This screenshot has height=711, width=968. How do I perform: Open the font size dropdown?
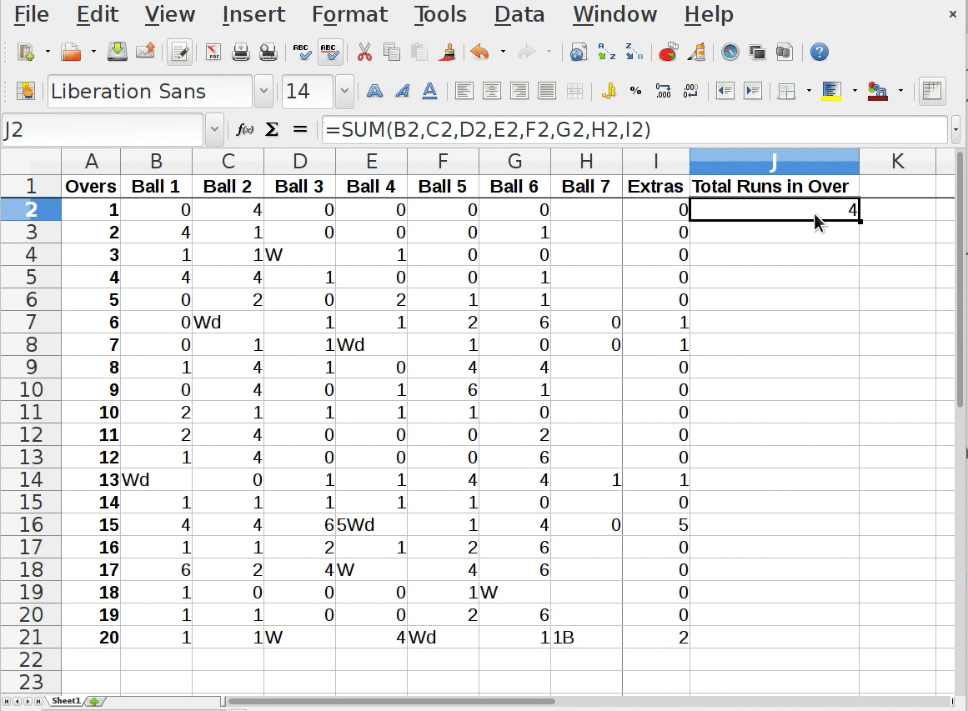(344, 92)
